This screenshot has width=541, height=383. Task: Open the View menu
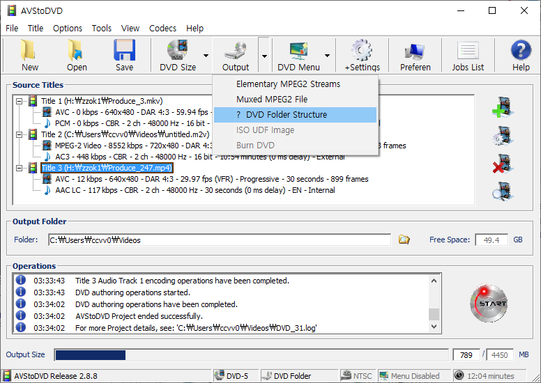click(x=130, y=29)
